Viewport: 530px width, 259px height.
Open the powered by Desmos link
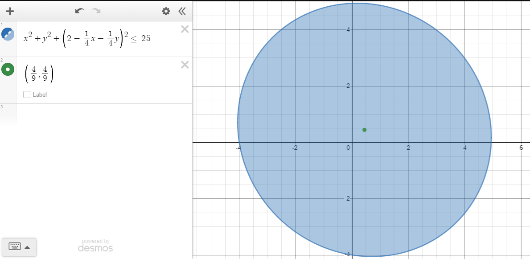click(x=95, y=245)
